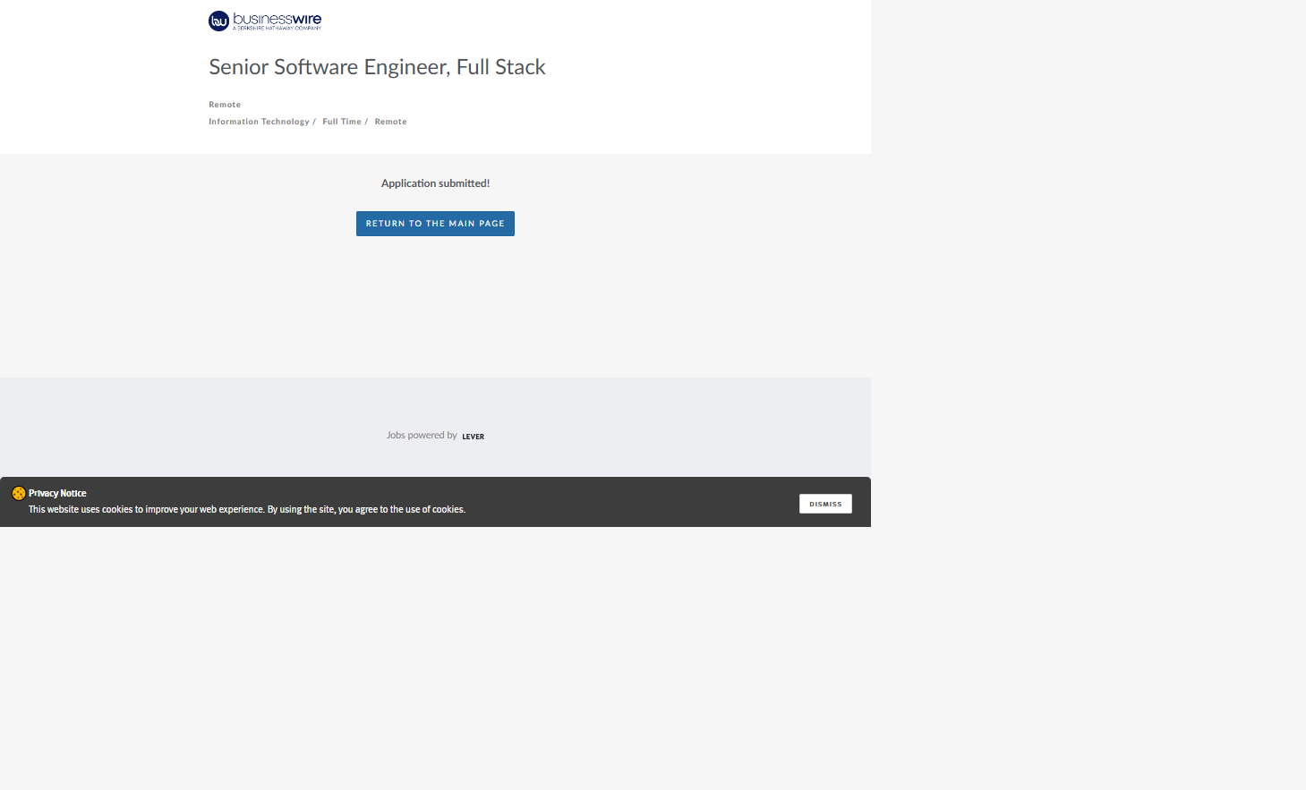Click the word submitted! in confirmation message
The width and height of the screenshot is (1306, 790).
(x=464, y=183)
